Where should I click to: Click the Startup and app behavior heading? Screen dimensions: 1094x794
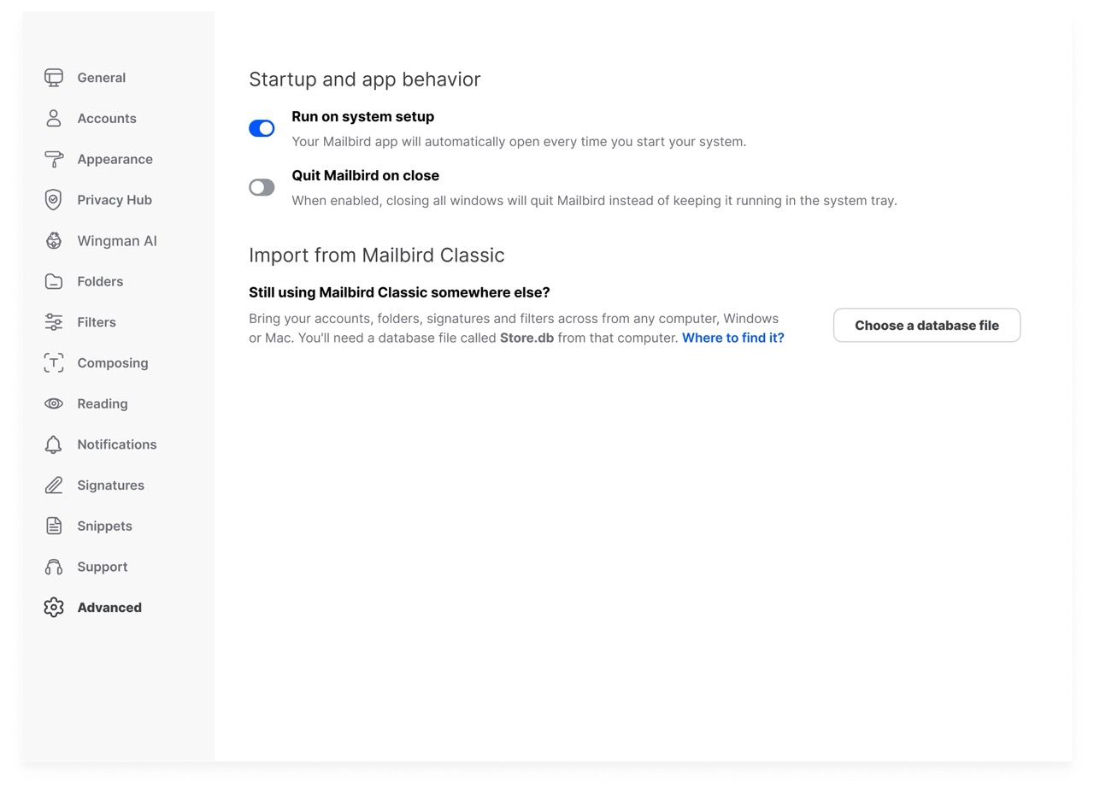coord(365,79)
